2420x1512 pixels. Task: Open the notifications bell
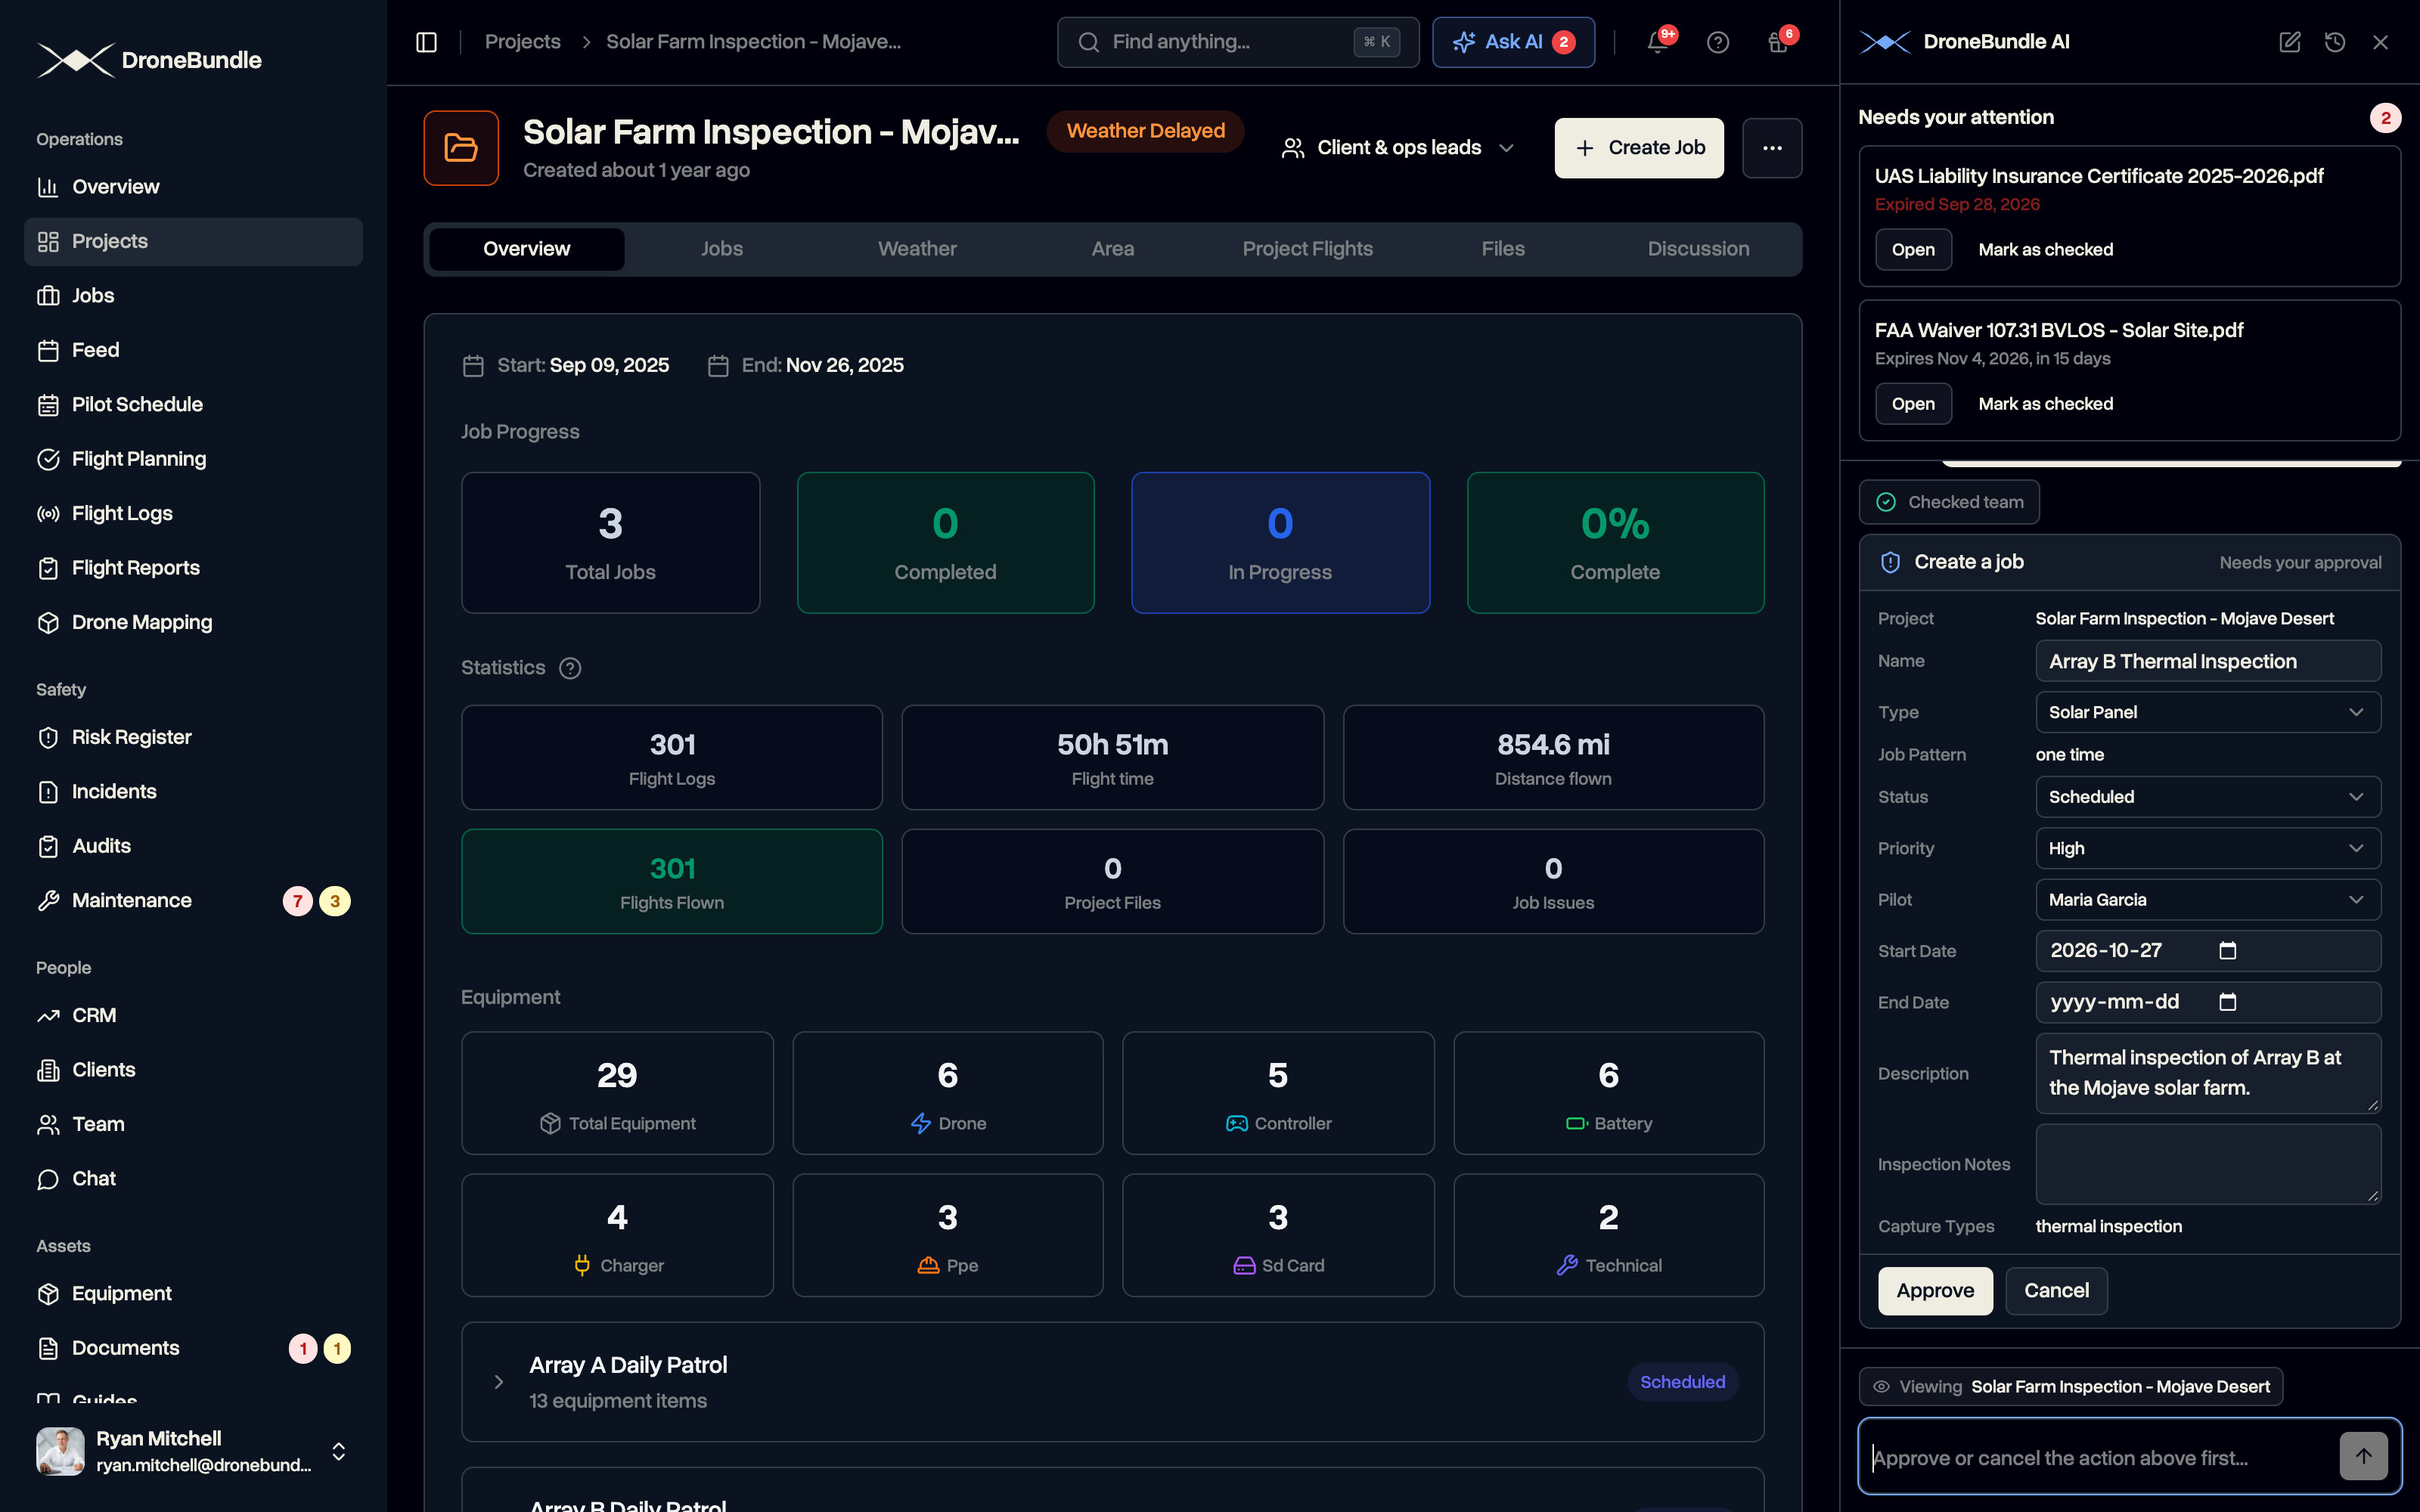[x=1657, y=42]
